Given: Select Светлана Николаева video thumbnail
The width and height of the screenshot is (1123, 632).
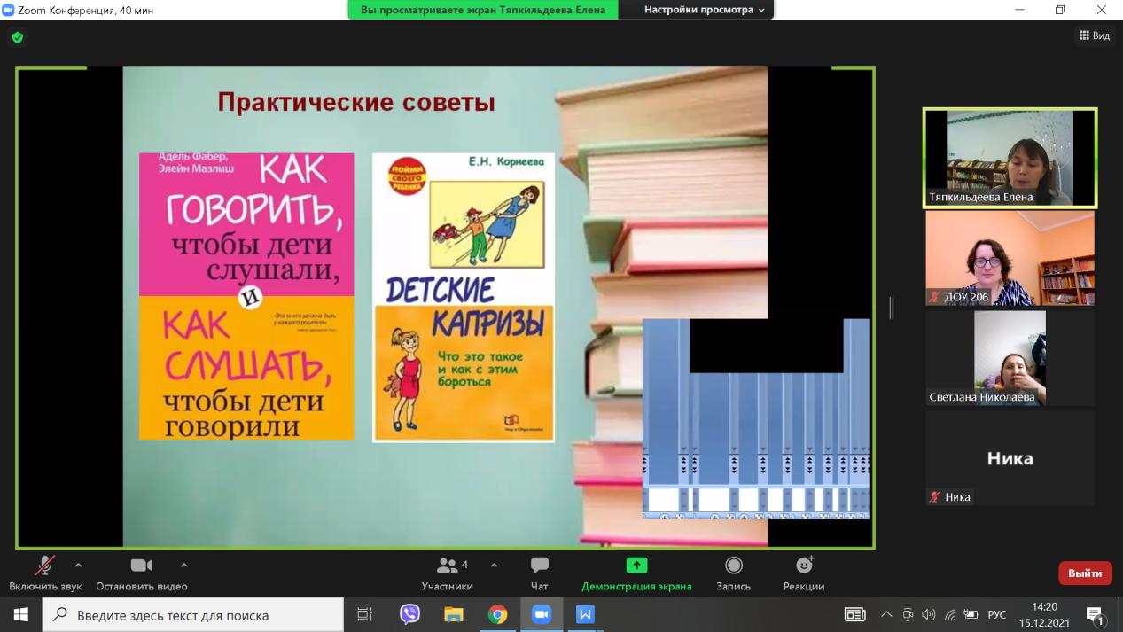Looking at the screenshot, I should (1010, 358).
